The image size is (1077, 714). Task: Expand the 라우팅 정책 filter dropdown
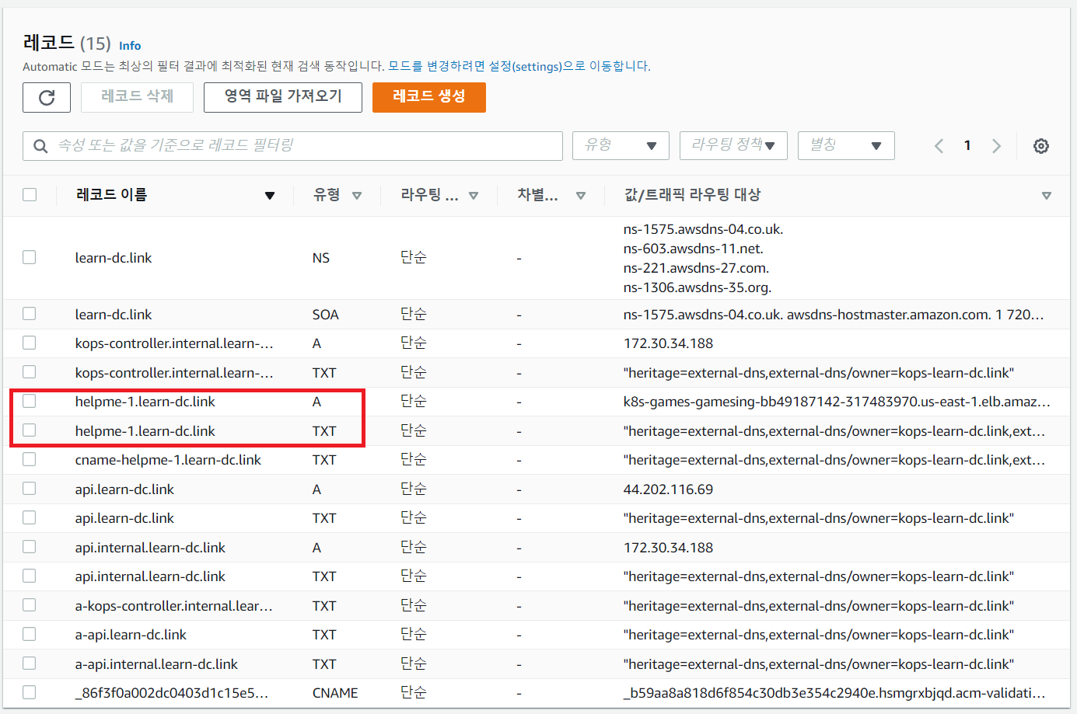(x=733, y=145)
